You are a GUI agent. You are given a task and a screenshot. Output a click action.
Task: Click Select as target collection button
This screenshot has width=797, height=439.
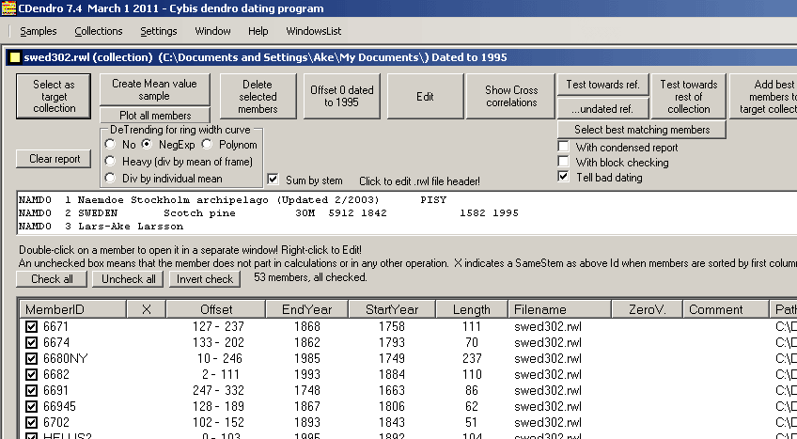pos(54,96)
